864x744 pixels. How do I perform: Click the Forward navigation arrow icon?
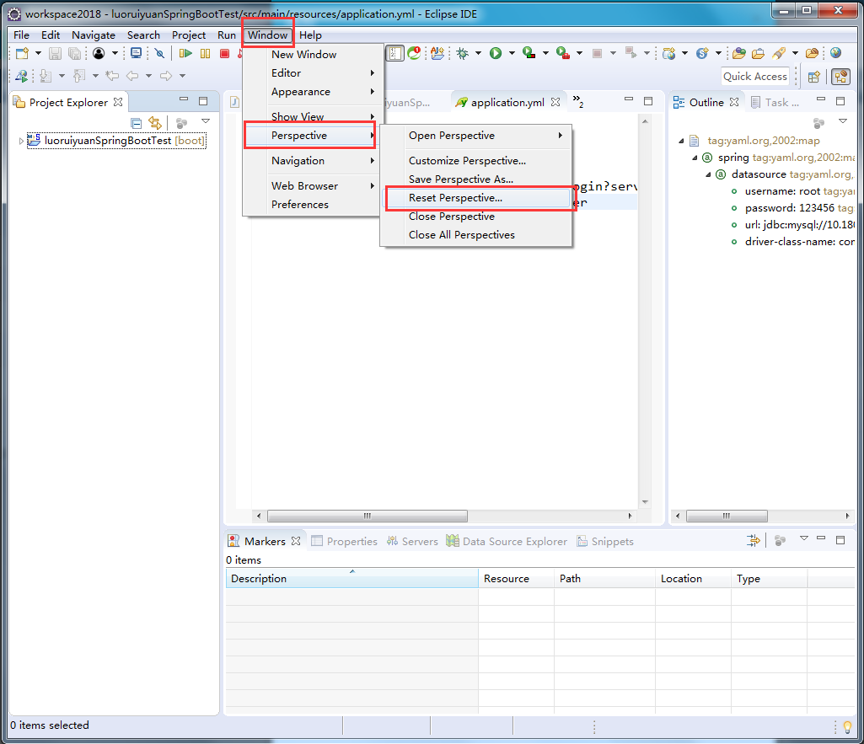(166, 76)
